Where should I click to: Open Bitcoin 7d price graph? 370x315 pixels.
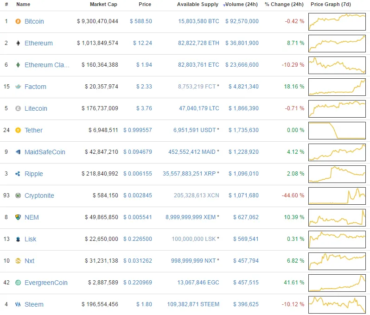click(x=337, y=22)
